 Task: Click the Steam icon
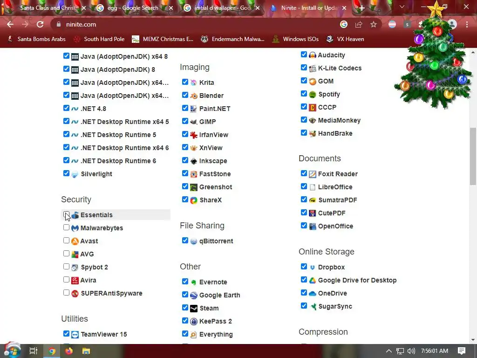(193, 309)
